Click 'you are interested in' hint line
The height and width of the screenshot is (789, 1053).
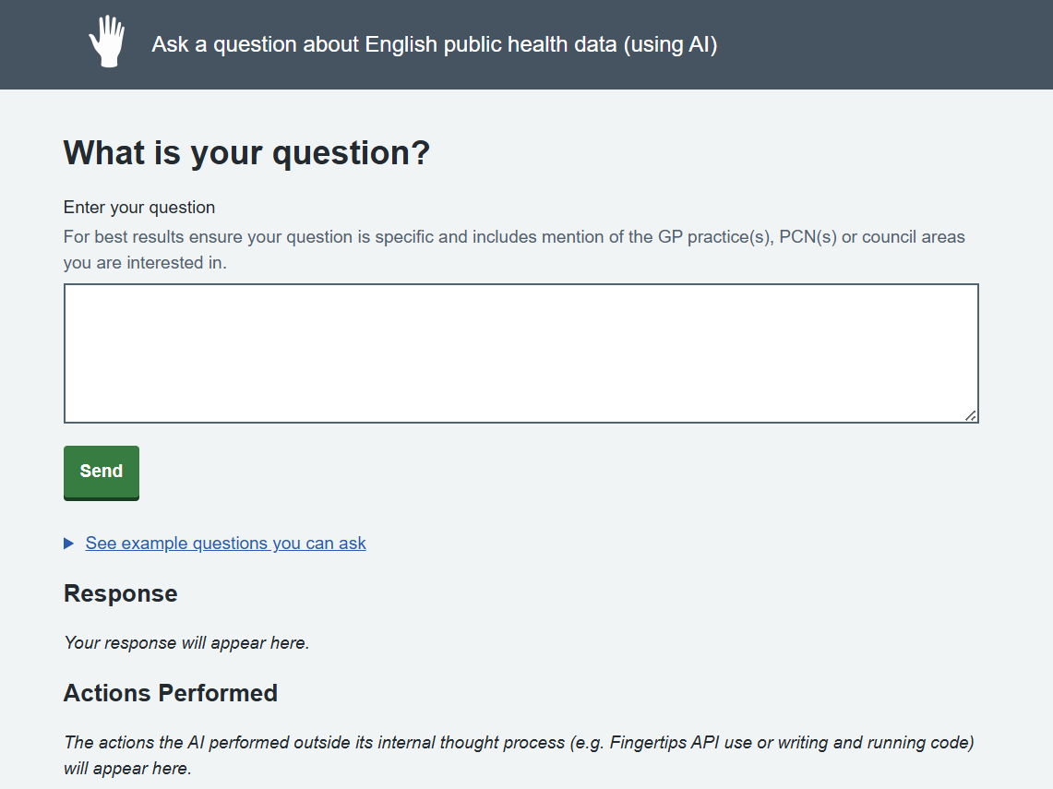(145, 263)
